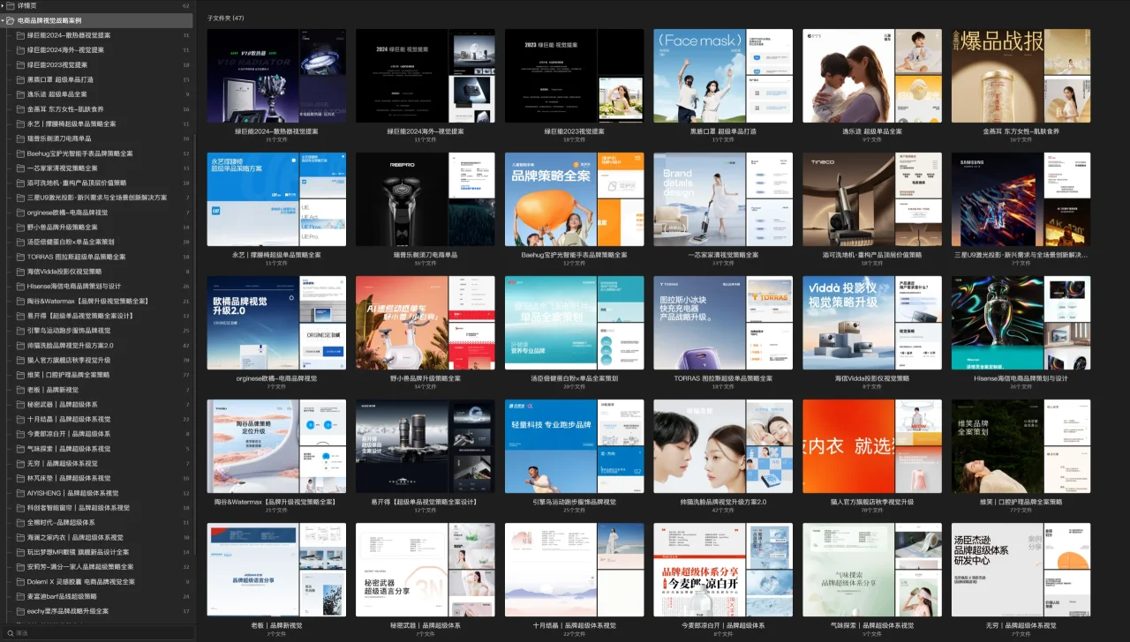This screenshot has height=642, width=1130.
Task: Click grid label 维芙 口腔护理品牌全案策略
Action: click(x=1021, y=502)
